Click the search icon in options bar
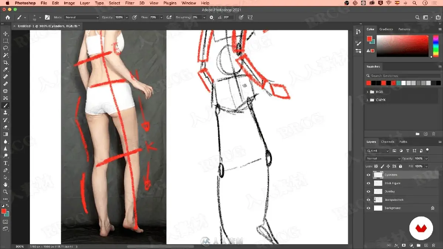Image resolution: width=443 pixels, height=249 pixels. click(x=418, y=17)
